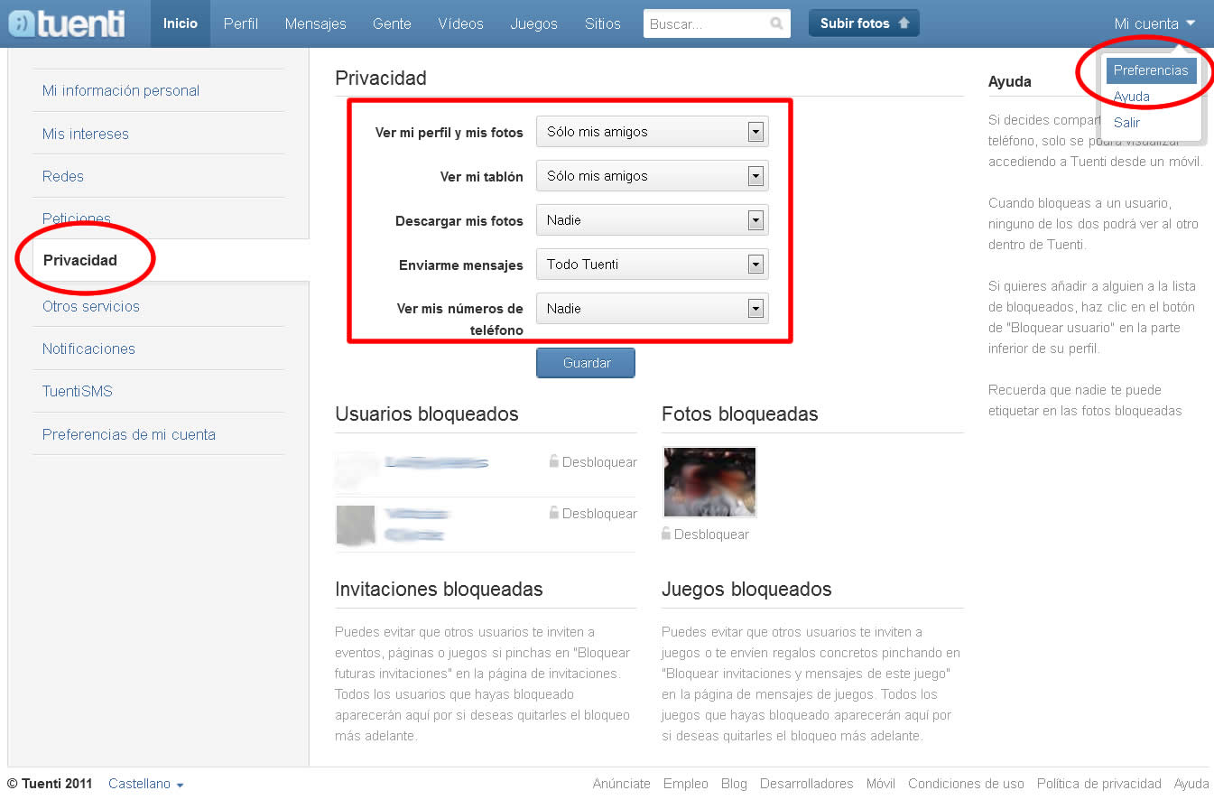Save privacy settings with Guardar

click(x=586, y=363)
